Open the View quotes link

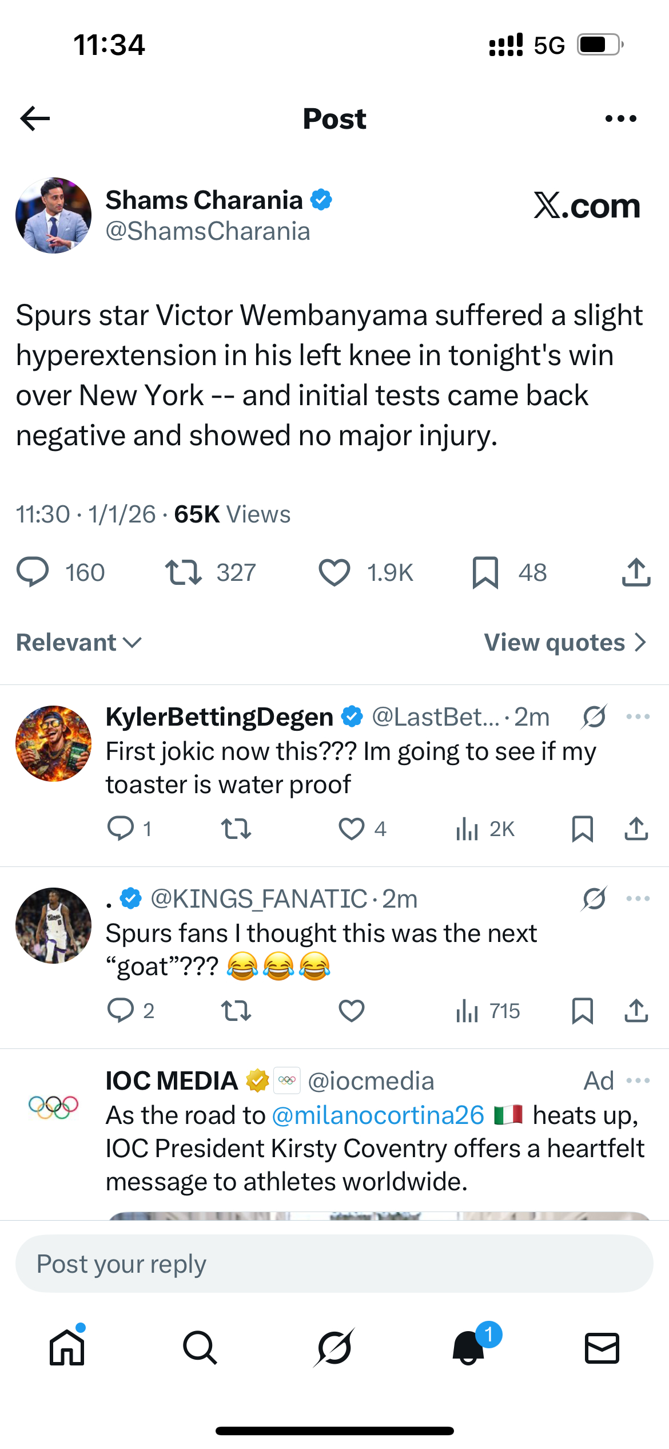click(564, 643)
